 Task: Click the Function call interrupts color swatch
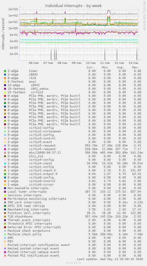point(5,213)
